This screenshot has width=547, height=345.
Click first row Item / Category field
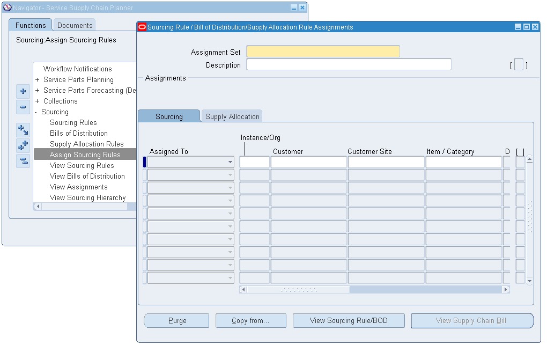tap(464, 162)
